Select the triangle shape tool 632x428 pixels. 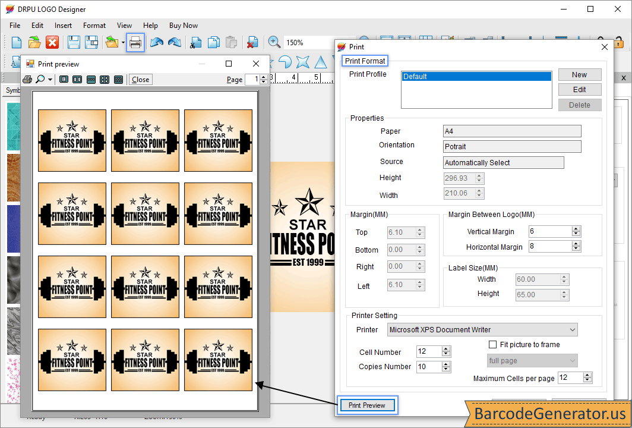click(321, 62)
